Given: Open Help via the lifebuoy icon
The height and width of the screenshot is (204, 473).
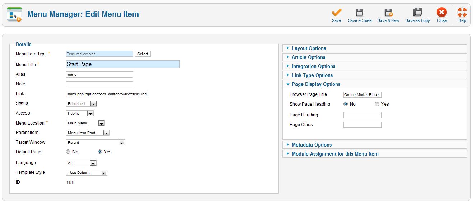Looking at the screenshot, I should [462, 13].
